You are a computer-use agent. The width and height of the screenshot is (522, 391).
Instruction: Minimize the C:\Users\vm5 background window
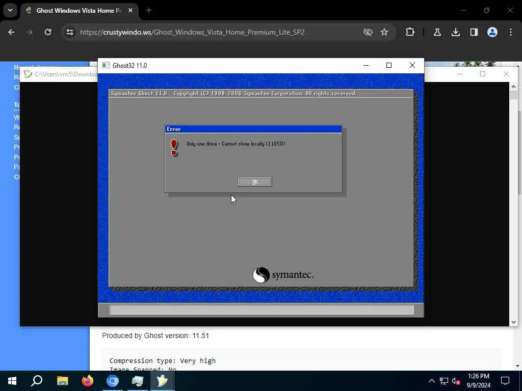coord(459,74)
